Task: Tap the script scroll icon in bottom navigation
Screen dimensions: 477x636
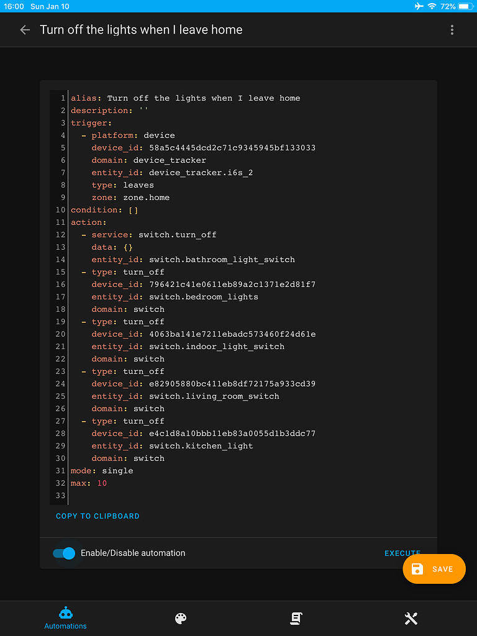Action: pyautogui.click(x=296, y=618)
